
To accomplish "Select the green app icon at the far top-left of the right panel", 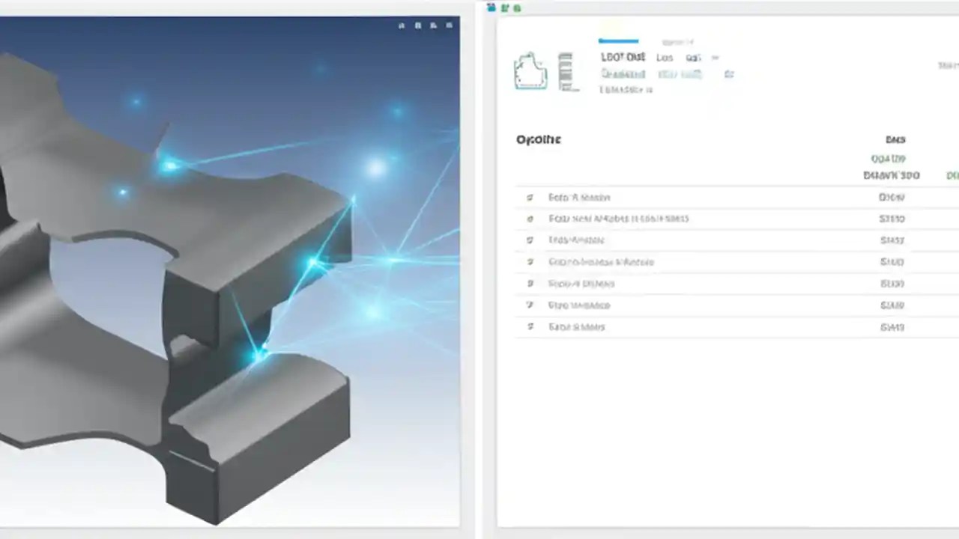I will [491, 7].
